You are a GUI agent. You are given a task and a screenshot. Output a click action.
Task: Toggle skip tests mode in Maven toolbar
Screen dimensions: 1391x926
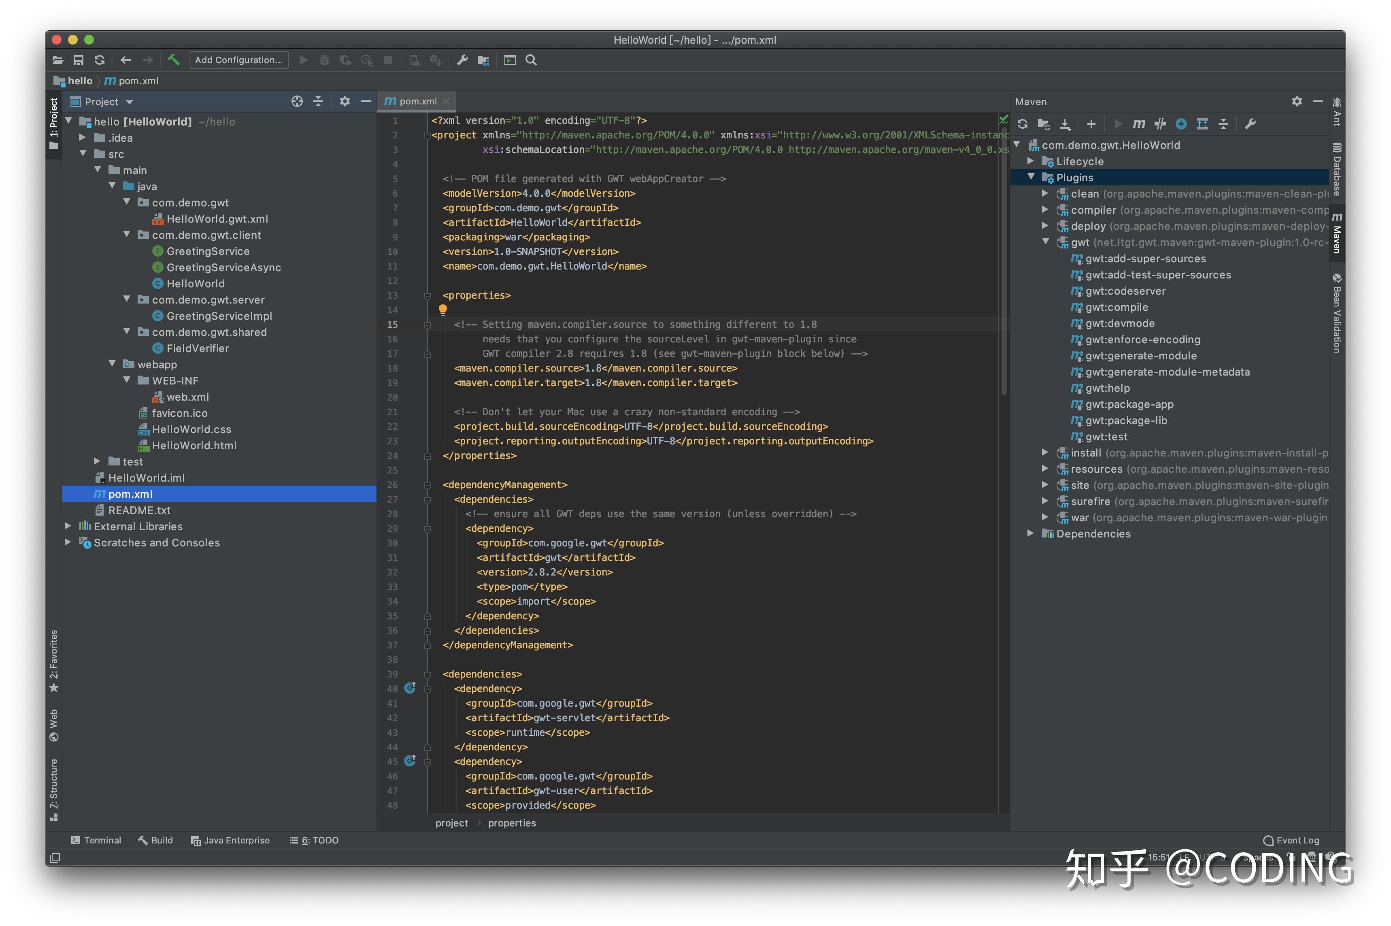click(1159, 124)
